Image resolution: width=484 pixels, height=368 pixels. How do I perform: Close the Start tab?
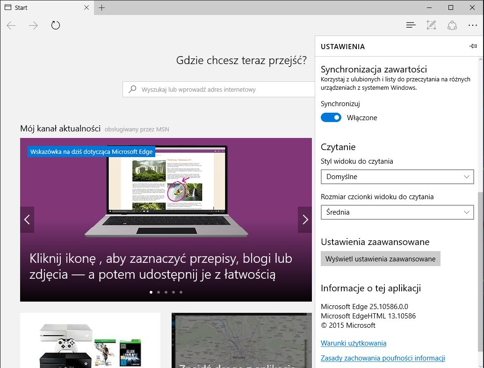[87, 7]
